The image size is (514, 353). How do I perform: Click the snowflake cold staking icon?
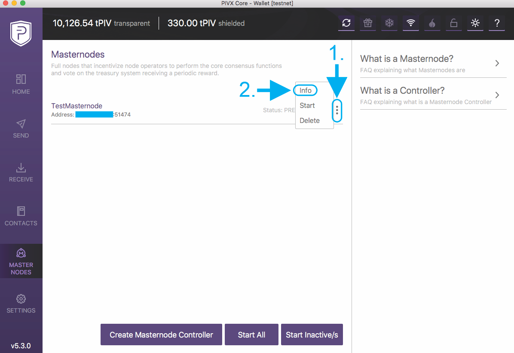389,23
